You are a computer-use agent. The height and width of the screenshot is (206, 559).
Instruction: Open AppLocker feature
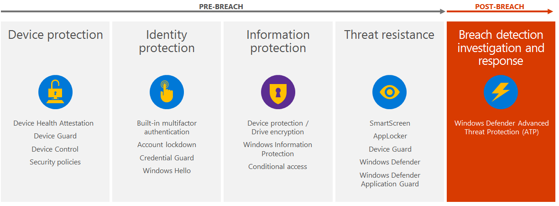390,136
